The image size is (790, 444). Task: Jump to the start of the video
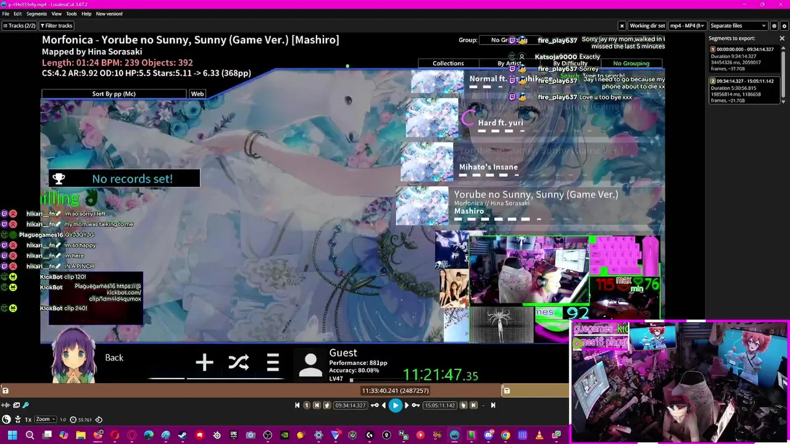(297, 405)
